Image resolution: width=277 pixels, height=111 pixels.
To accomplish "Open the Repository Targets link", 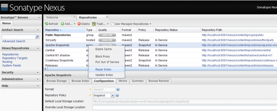I will pos(15,58).
